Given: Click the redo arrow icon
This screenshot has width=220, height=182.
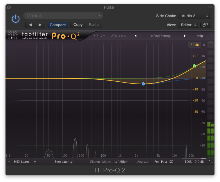Looking at the screenshot, I should [103, 36].
